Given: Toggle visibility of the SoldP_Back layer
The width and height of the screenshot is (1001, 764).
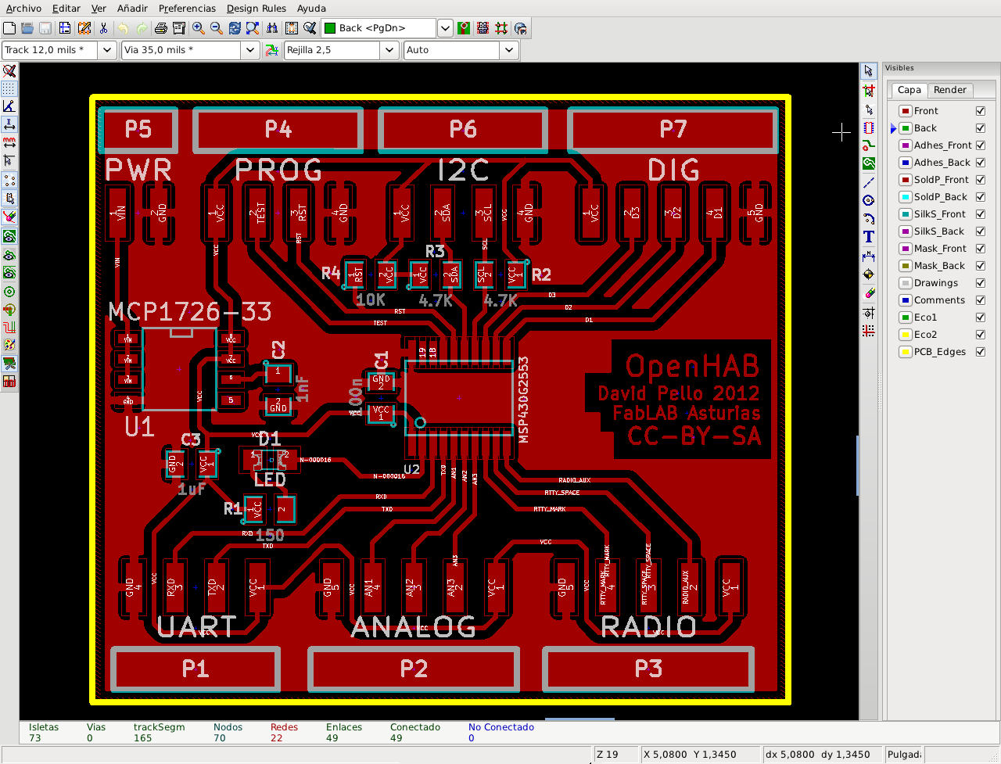Looking at the screenshot, I should pyautogui.click(x=981, y=197).
